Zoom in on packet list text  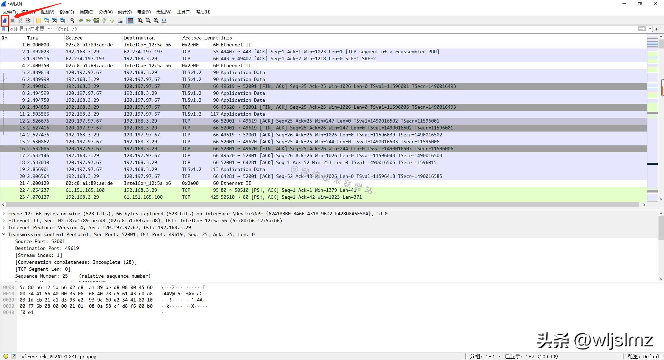click(x=140, y=20)
